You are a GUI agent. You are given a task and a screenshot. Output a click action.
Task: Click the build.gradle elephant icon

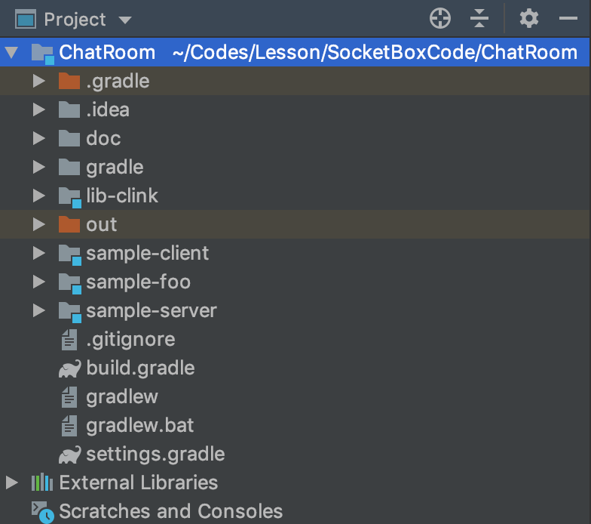click(x=69, y=368)
